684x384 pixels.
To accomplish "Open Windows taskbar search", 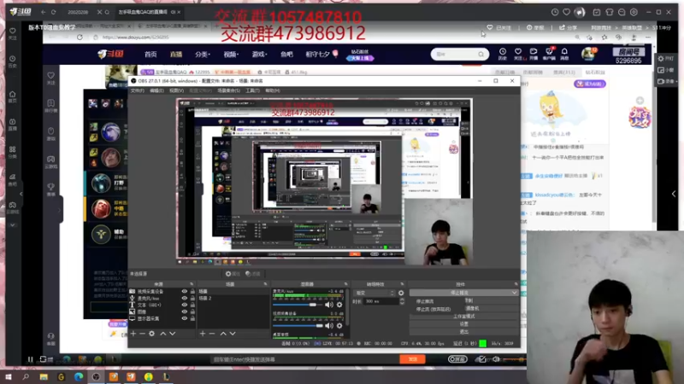I will [x=26, y=376].
